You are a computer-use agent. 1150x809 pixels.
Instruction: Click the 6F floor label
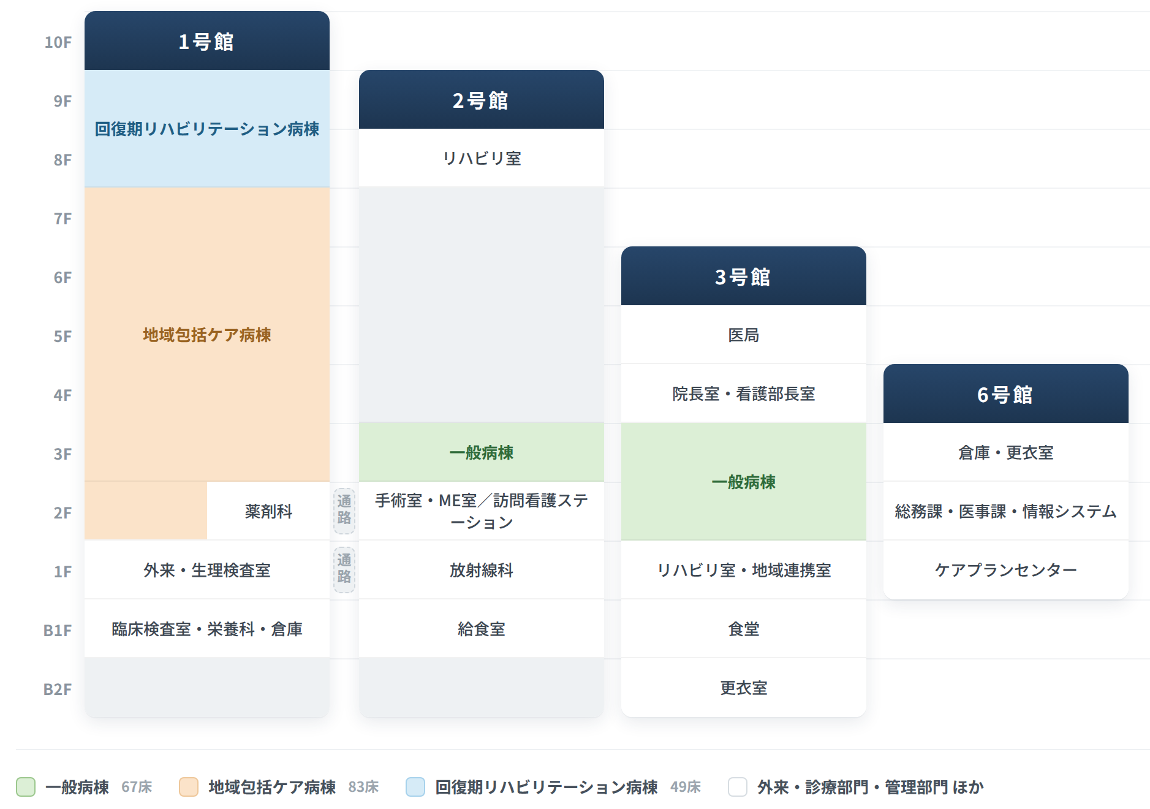pyautogui.click(x=62, y=277)
